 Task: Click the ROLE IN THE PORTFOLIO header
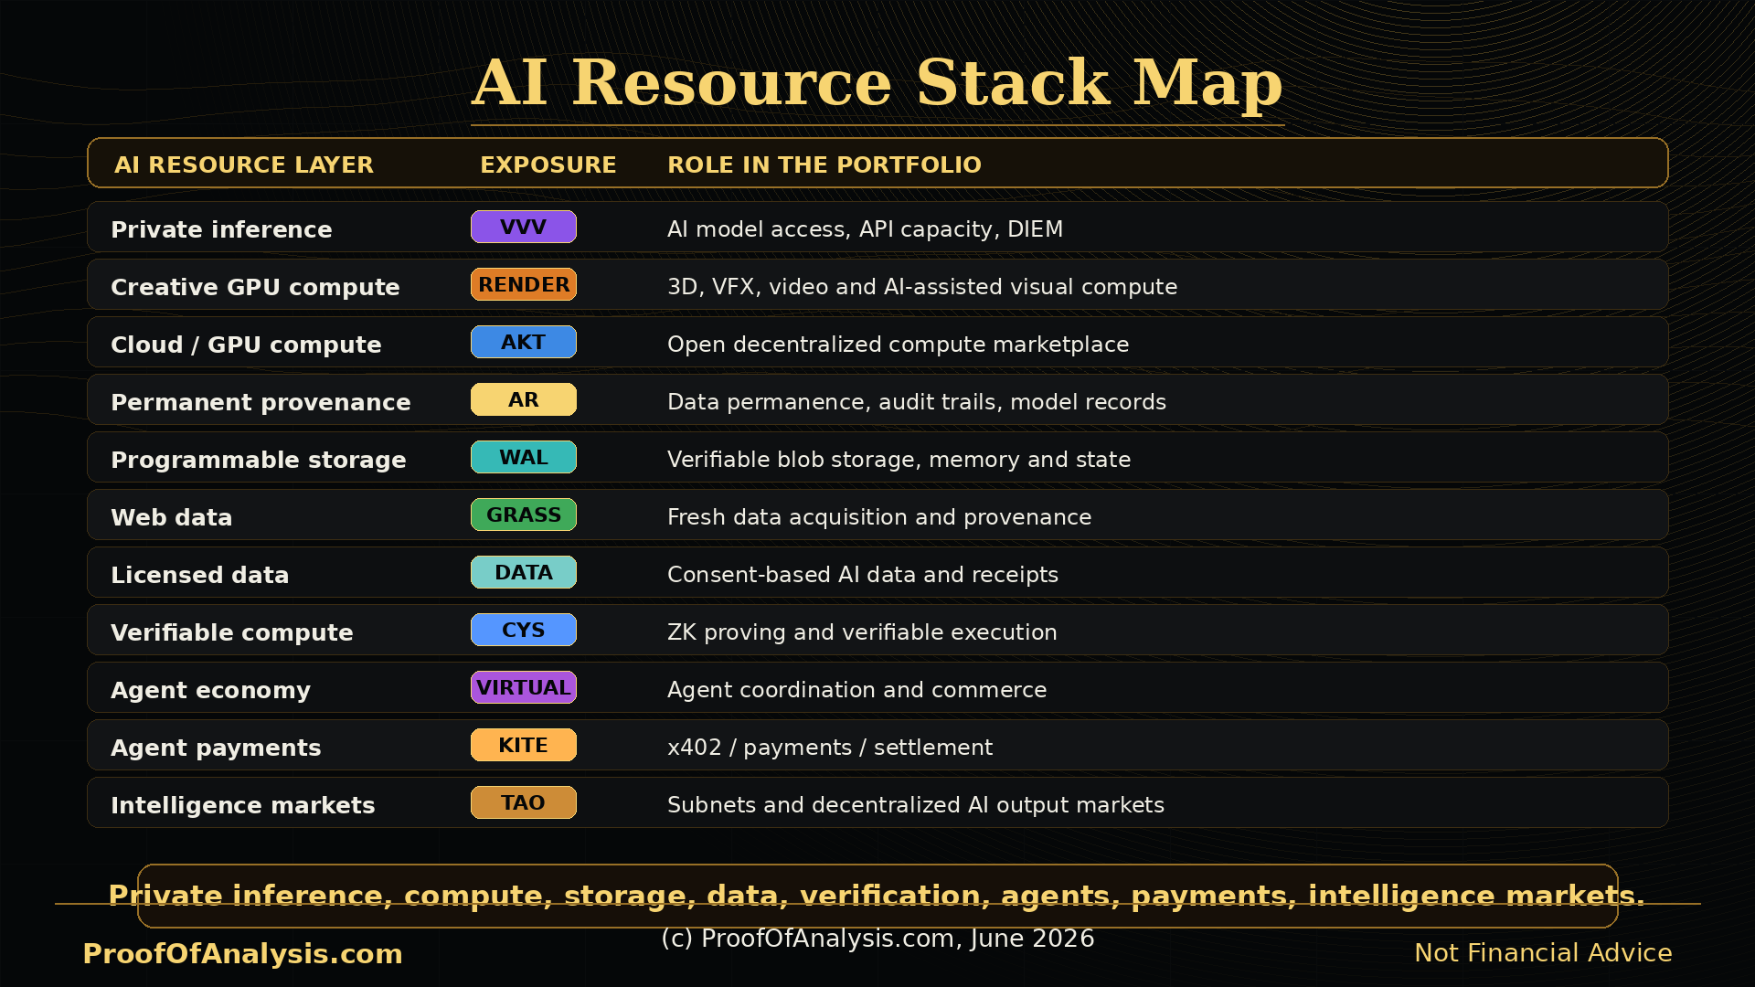824,164
